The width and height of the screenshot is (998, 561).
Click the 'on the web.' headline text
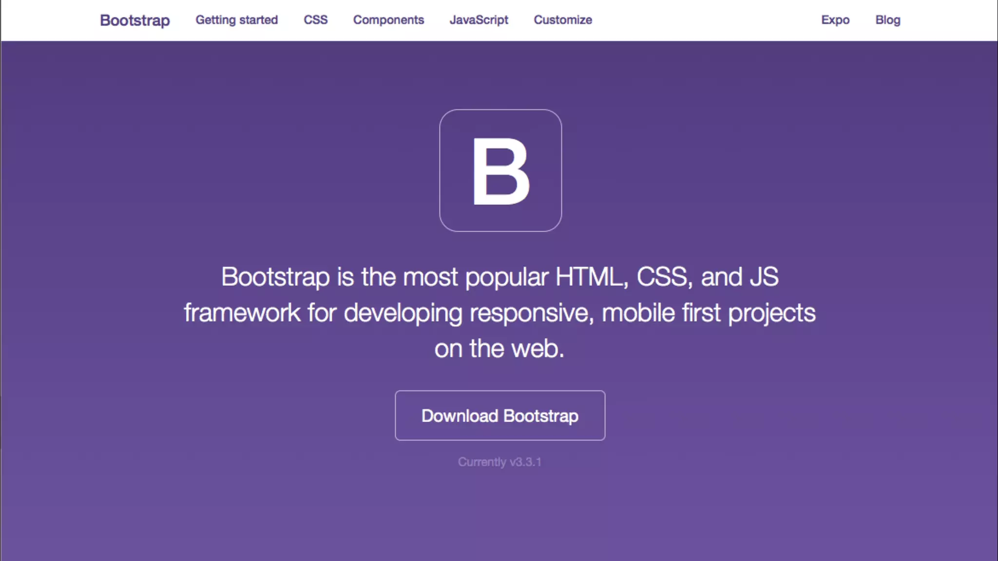click(499, 349)
